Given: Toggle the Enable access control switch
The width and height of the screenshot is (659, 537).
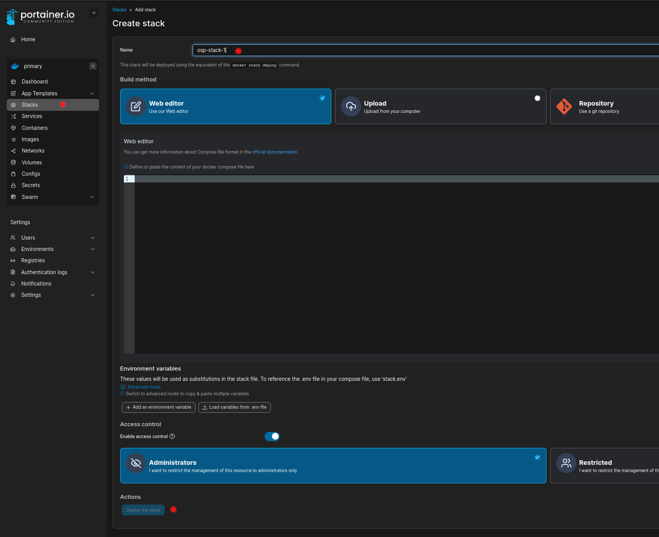Looking at the screenshot, I should pos(272,437).
